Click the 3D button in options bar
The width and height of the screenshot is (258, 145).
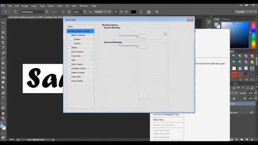point(157,12)
